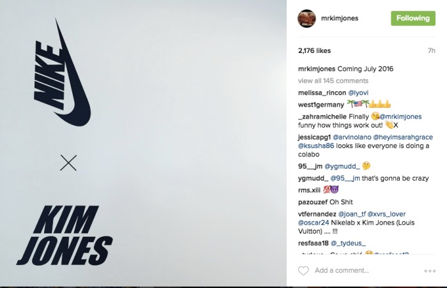Click the @ksusha86 mention link
The height and width of the screenshot is (288, 447).
[x=316, y=146]
